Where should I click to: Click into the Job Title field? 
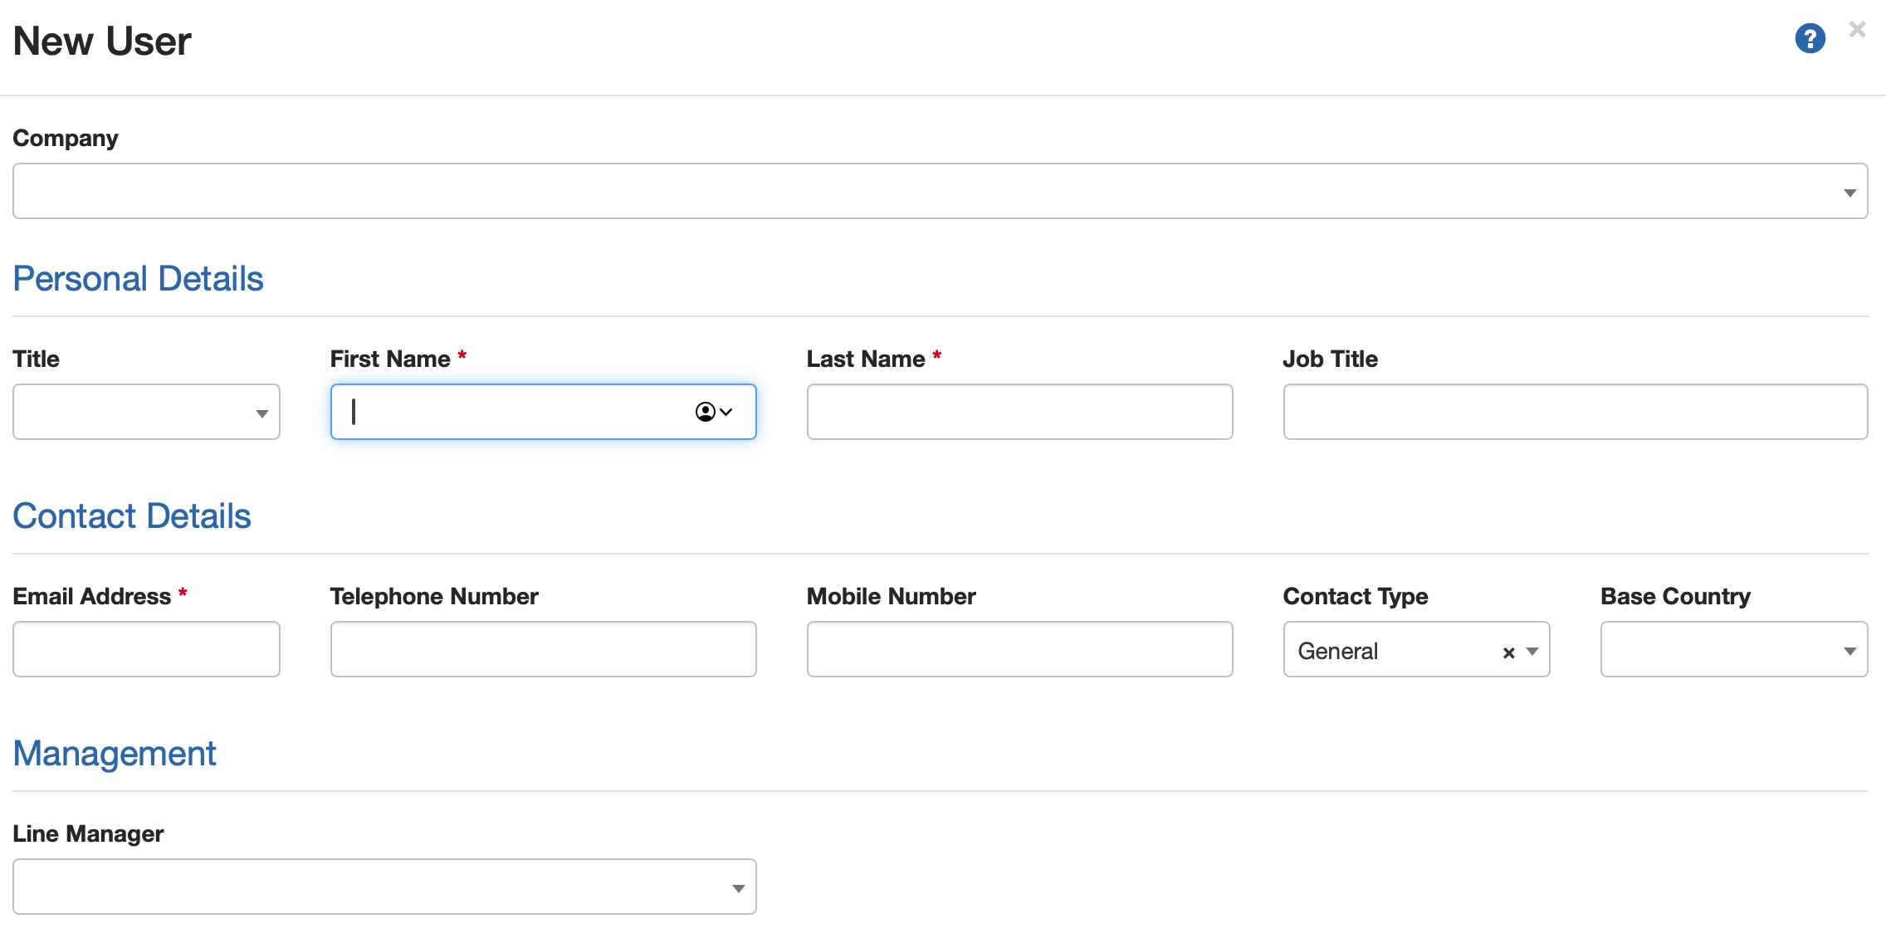[x=1575, y=412]
